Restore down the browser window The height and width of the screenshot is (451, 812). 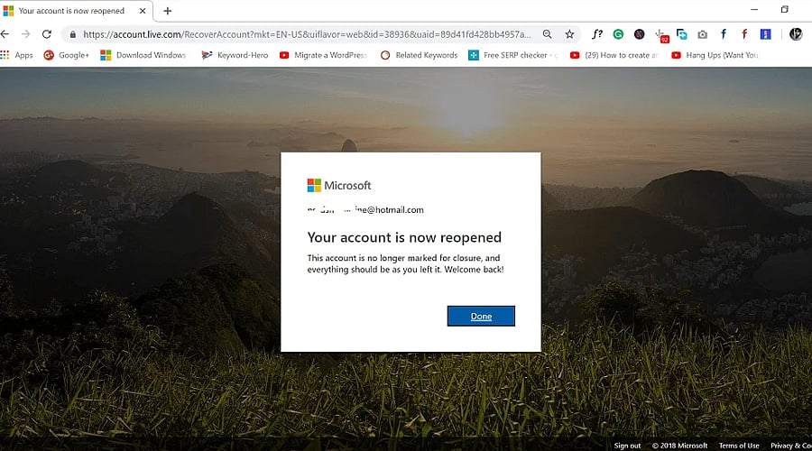(785, 9)
